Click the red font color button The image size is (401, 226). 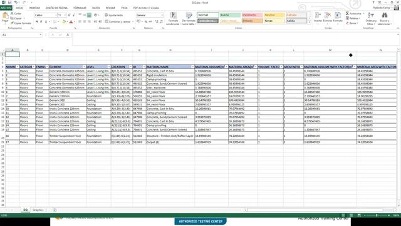[x=71, y=22]
